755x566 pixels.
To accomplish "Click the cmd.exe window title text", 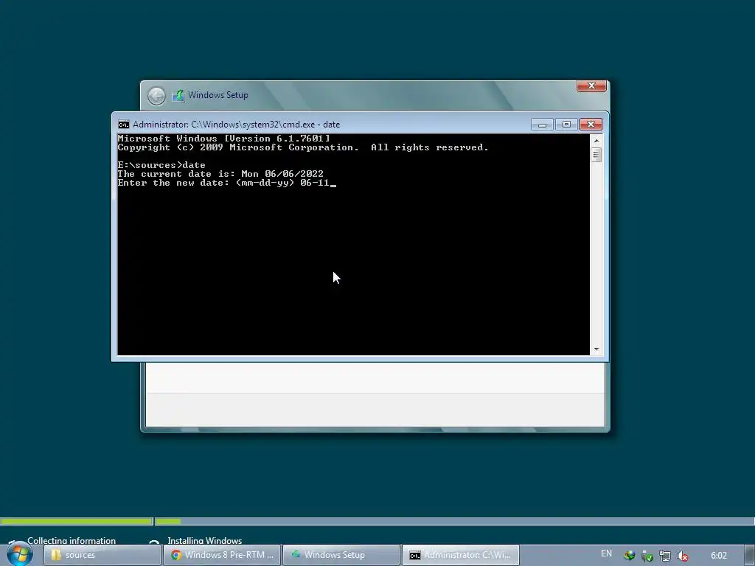I will [237, 125].
